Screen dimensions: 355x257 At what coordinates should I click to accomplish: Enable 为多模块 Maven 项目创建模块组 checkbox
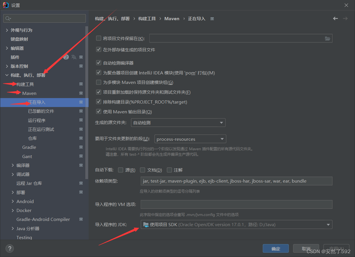(98, 82)
